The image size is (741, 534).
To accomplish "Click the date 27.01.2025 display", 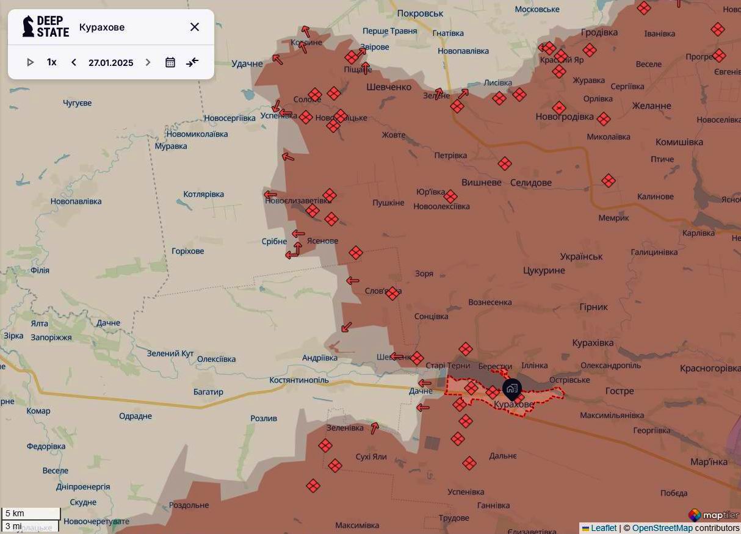I will coord(110,62).
